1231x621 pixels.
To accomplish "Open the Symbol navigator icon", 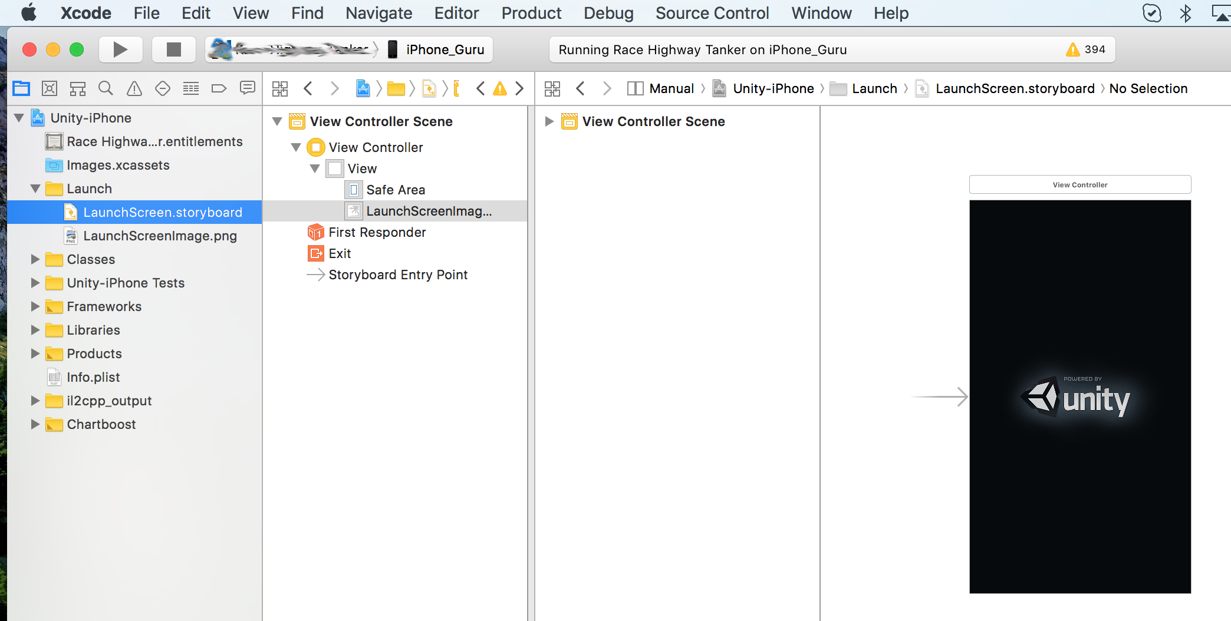I will pos(78,88).
